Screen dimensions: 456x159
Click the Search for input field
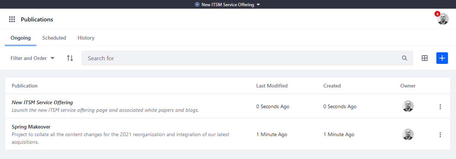coord(241,58)
